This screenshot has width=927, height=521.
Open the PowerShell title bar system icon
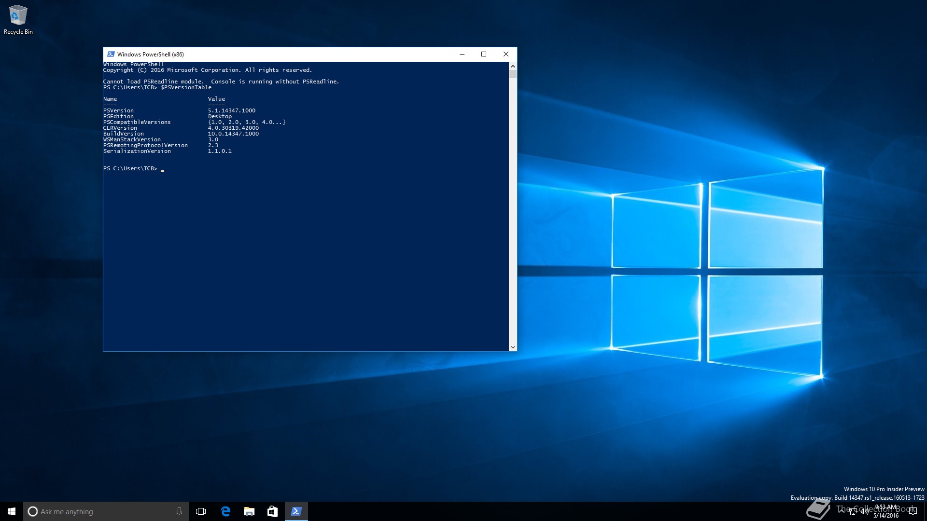point(111,54)
